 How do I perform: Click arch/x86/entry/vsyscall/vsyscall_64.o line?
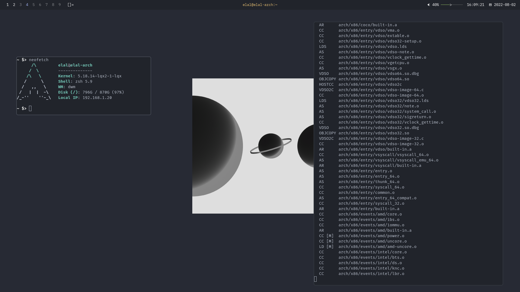click(x=374, y=155)
